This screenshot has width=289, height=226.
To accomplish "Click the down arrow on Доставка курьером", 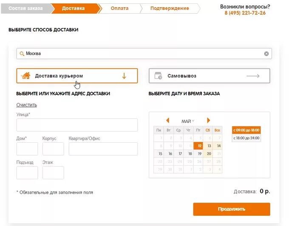I will point(124,76).
